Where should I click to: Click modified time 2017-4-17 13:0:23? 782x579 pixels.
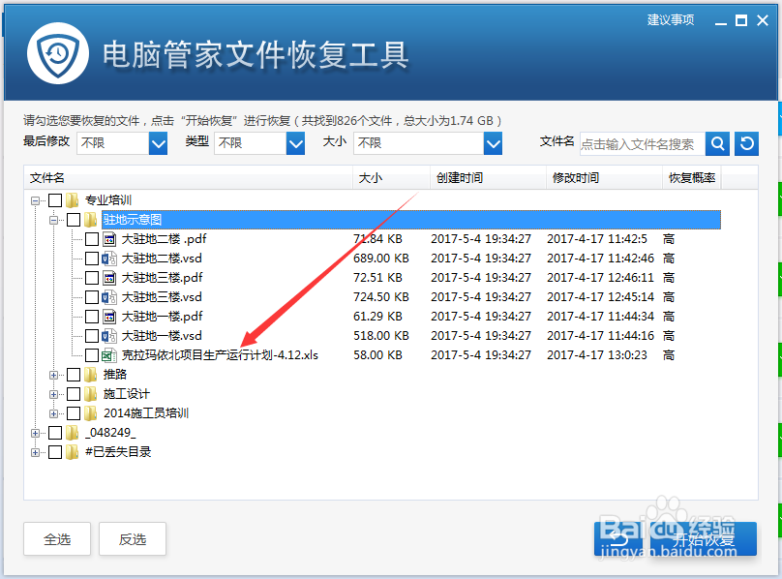[x=597, y=355]
